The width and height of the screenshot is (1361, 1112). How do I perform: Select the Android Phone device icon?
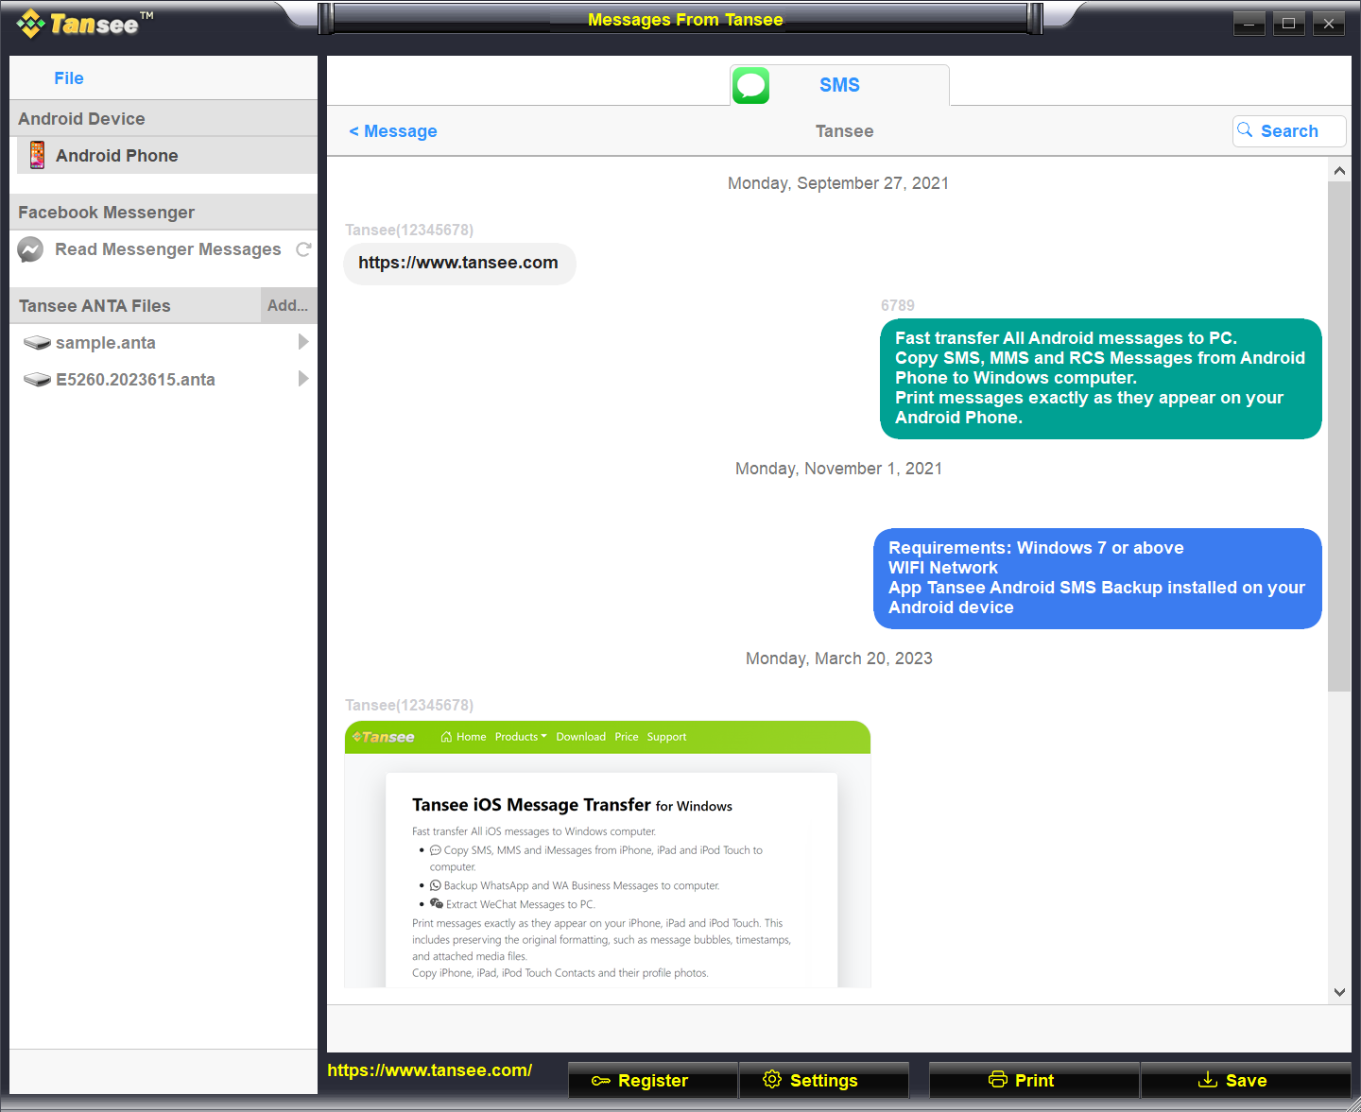coord(37,155)
